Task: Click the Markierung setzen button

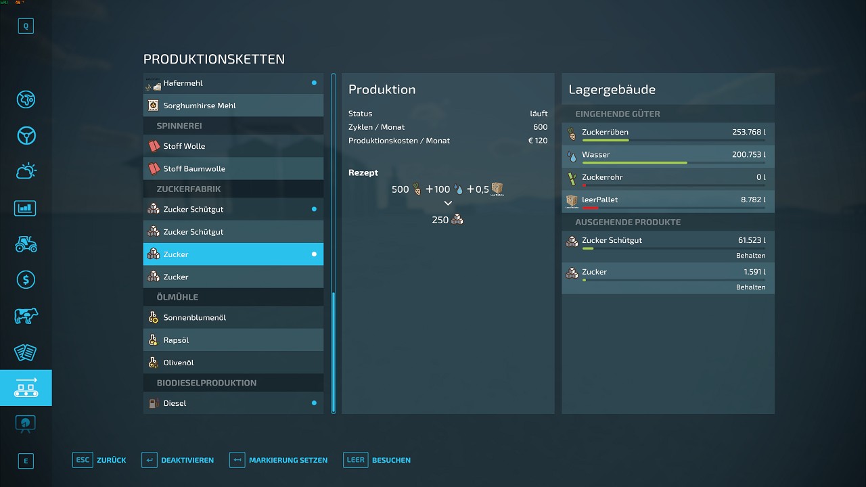Action: click(278, 460)
